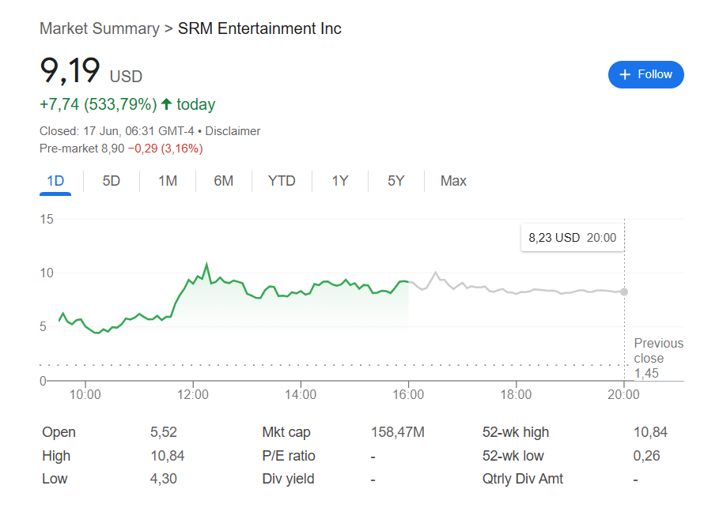This screenshot has width=719, height=508.
Task: Click the 15 y-axis label
Action: click(x=47, y=219)
